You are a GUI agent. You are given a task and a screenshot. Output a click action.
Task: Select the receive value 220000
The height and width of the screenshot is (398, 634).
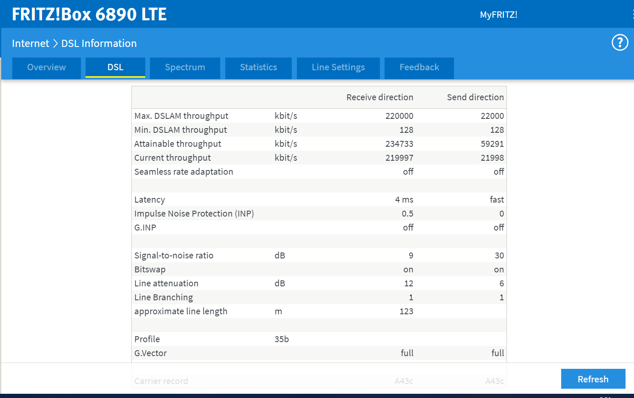tap(399, 116)
